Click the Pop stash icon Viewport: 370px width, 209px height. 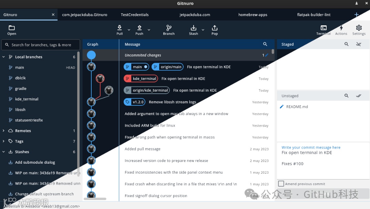point(215,30)
